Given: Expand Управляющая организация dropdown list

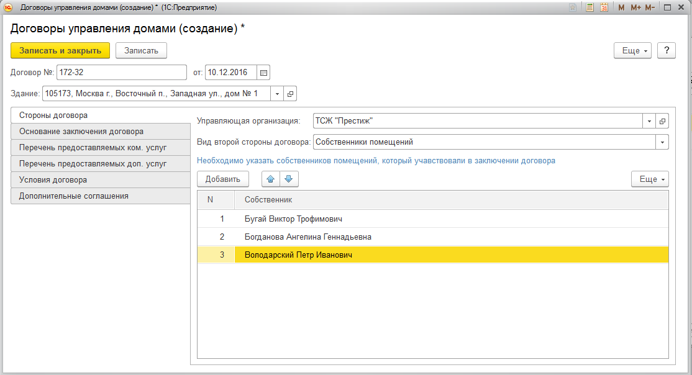Looking at the screenshot, I should point(649,121).
